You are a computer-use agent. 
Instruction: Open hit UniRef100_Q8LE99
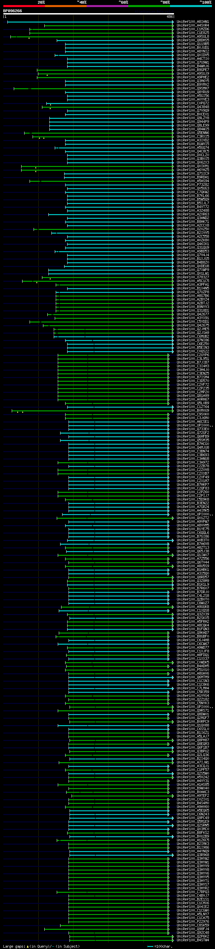point(192,126)
